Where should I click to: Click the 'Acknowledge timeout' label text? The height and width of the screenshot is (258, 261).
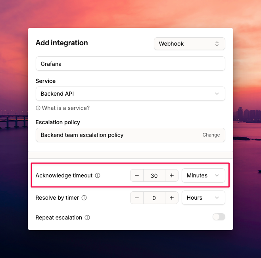pyautogui.click(x=64, y=175)
